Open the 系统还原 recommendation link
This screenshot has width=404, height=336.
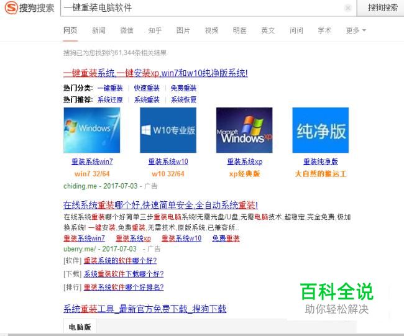tap(110, 99)
